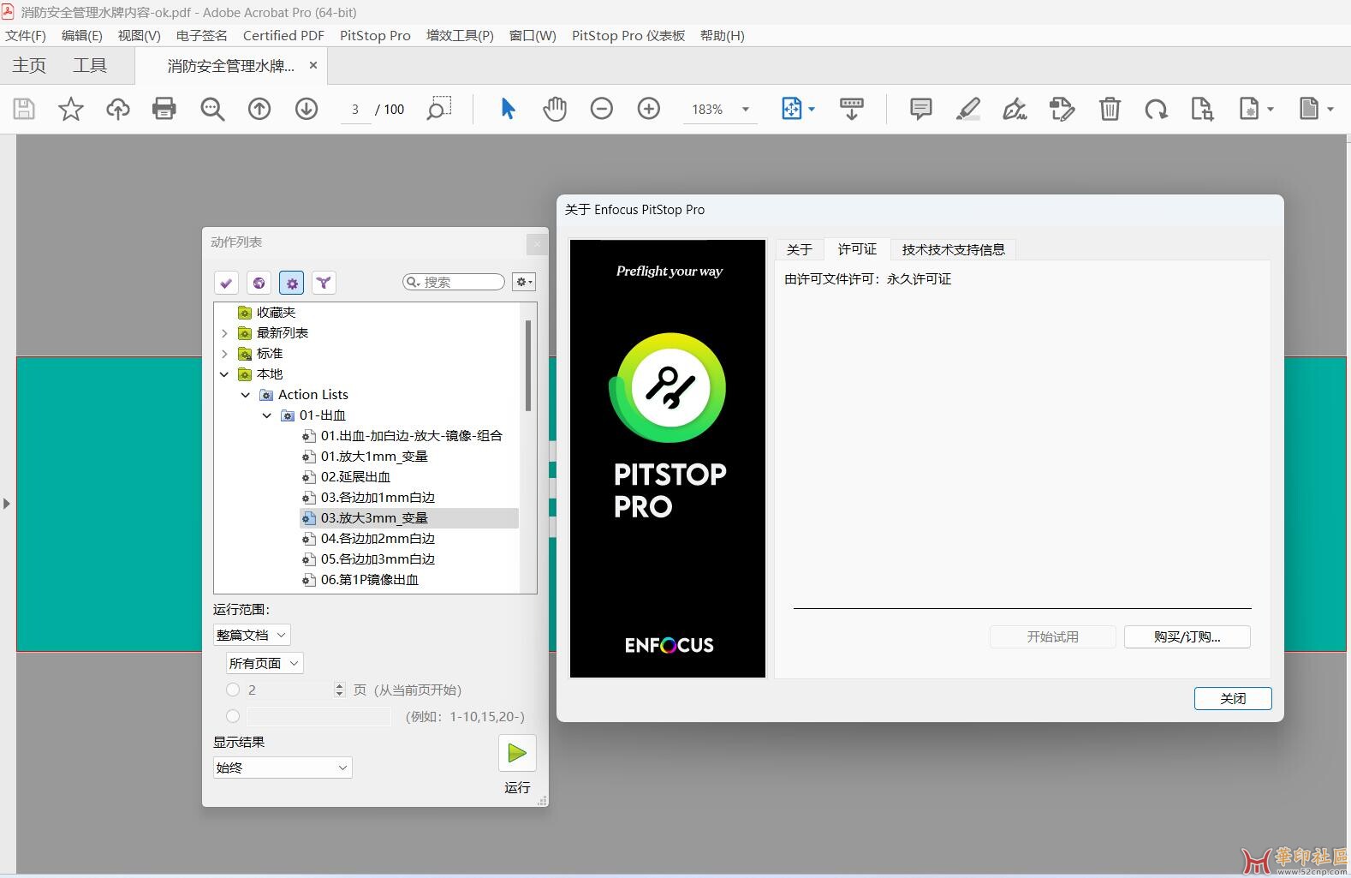Zoom out with the minus icon
The height and width of the screenshot is (878, 1351).
pyautogui.click(x=602, y=109)
